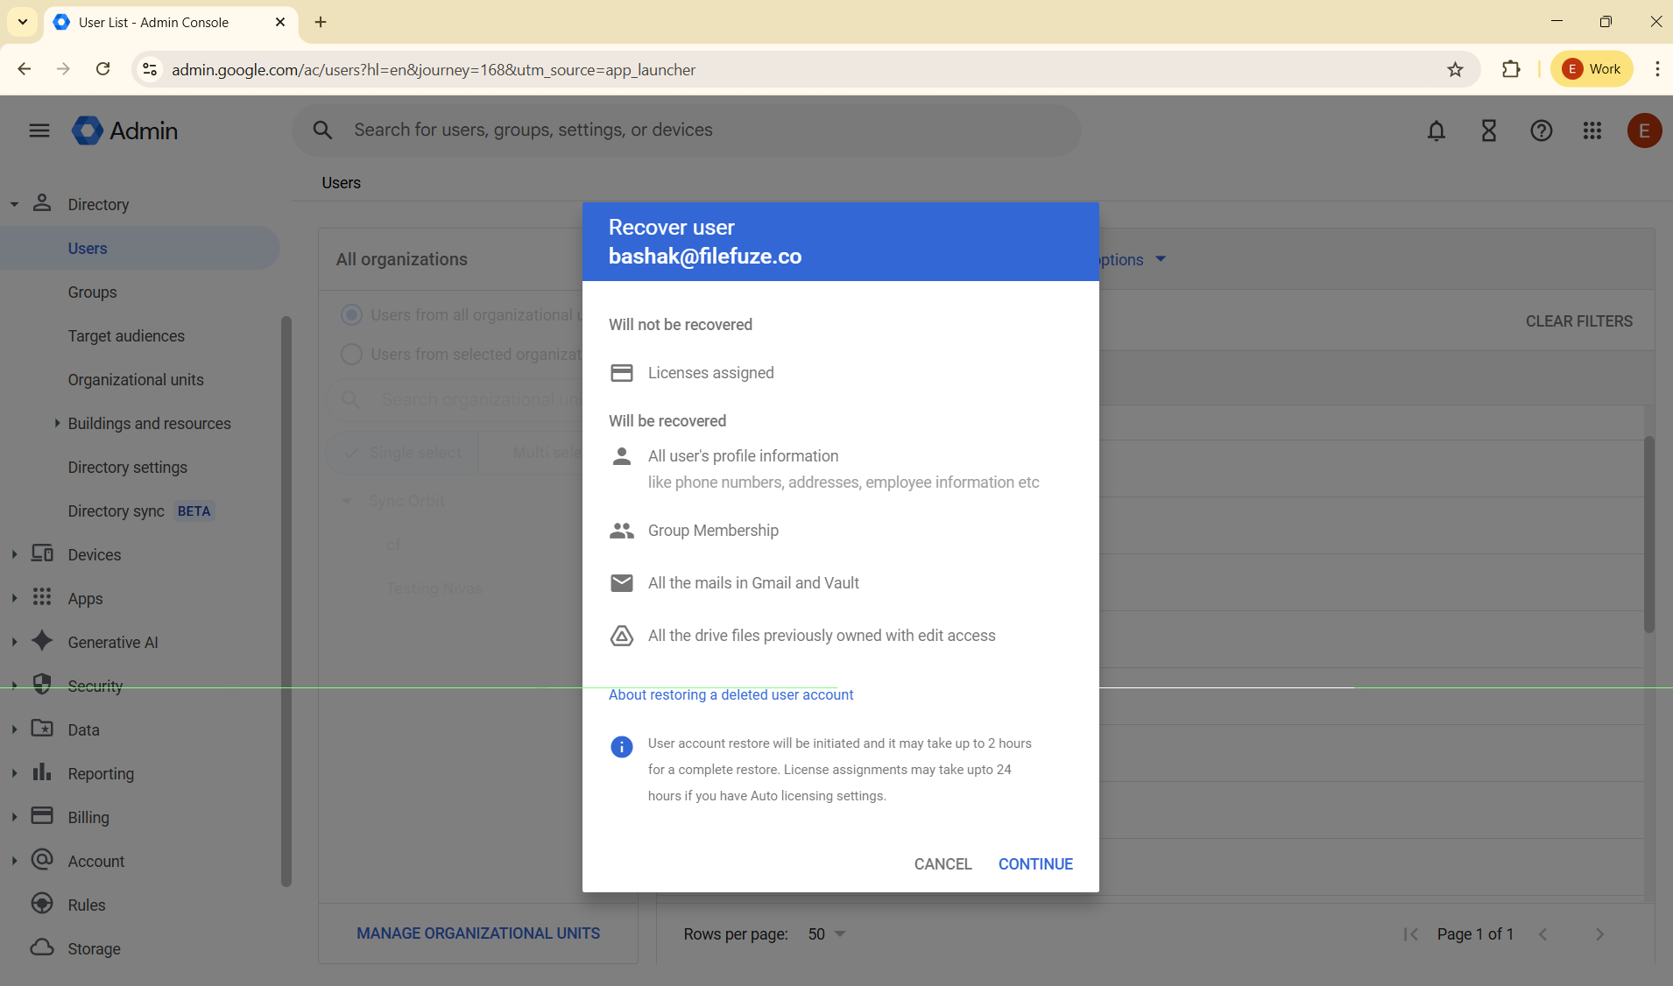This screenshot has height=986, width=1673.
Task: Open Chrome three-dot menu
Action: (1656, 69)
